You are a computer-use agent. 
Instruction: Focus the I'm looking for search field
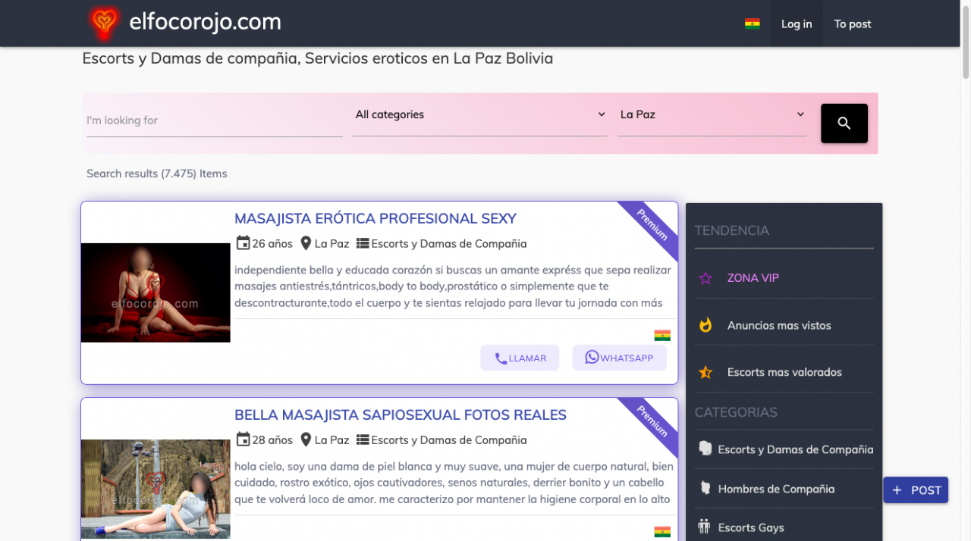[215, 120]
